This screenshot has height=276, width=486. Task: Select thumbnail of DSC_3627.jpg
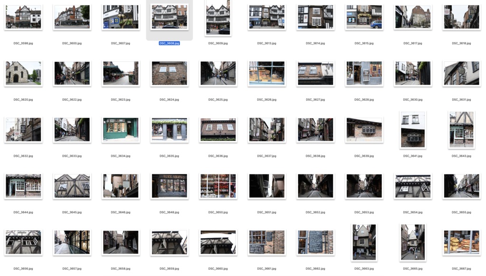coord(315,74)
